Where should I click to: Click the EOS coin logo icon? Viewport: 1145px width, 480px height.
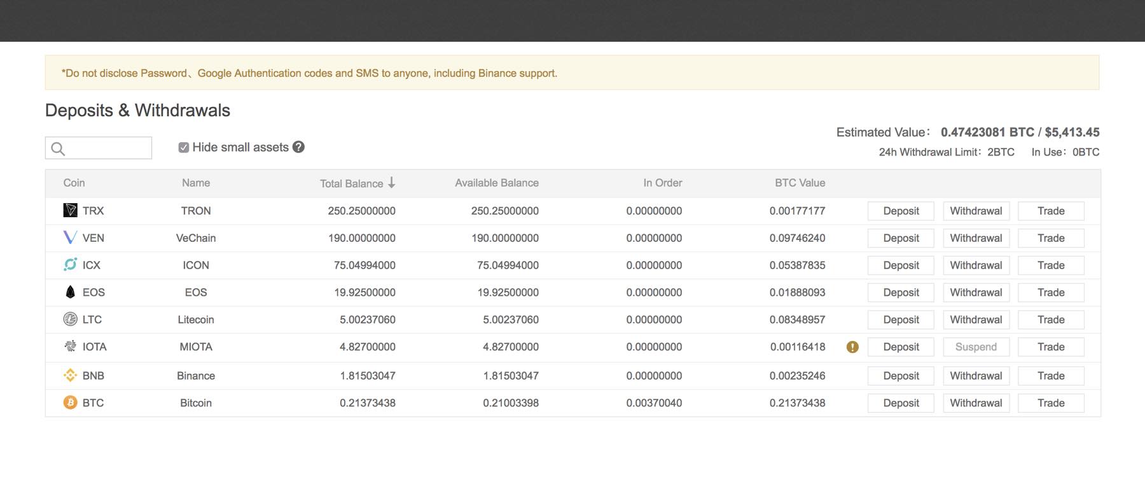pos(71,291)
